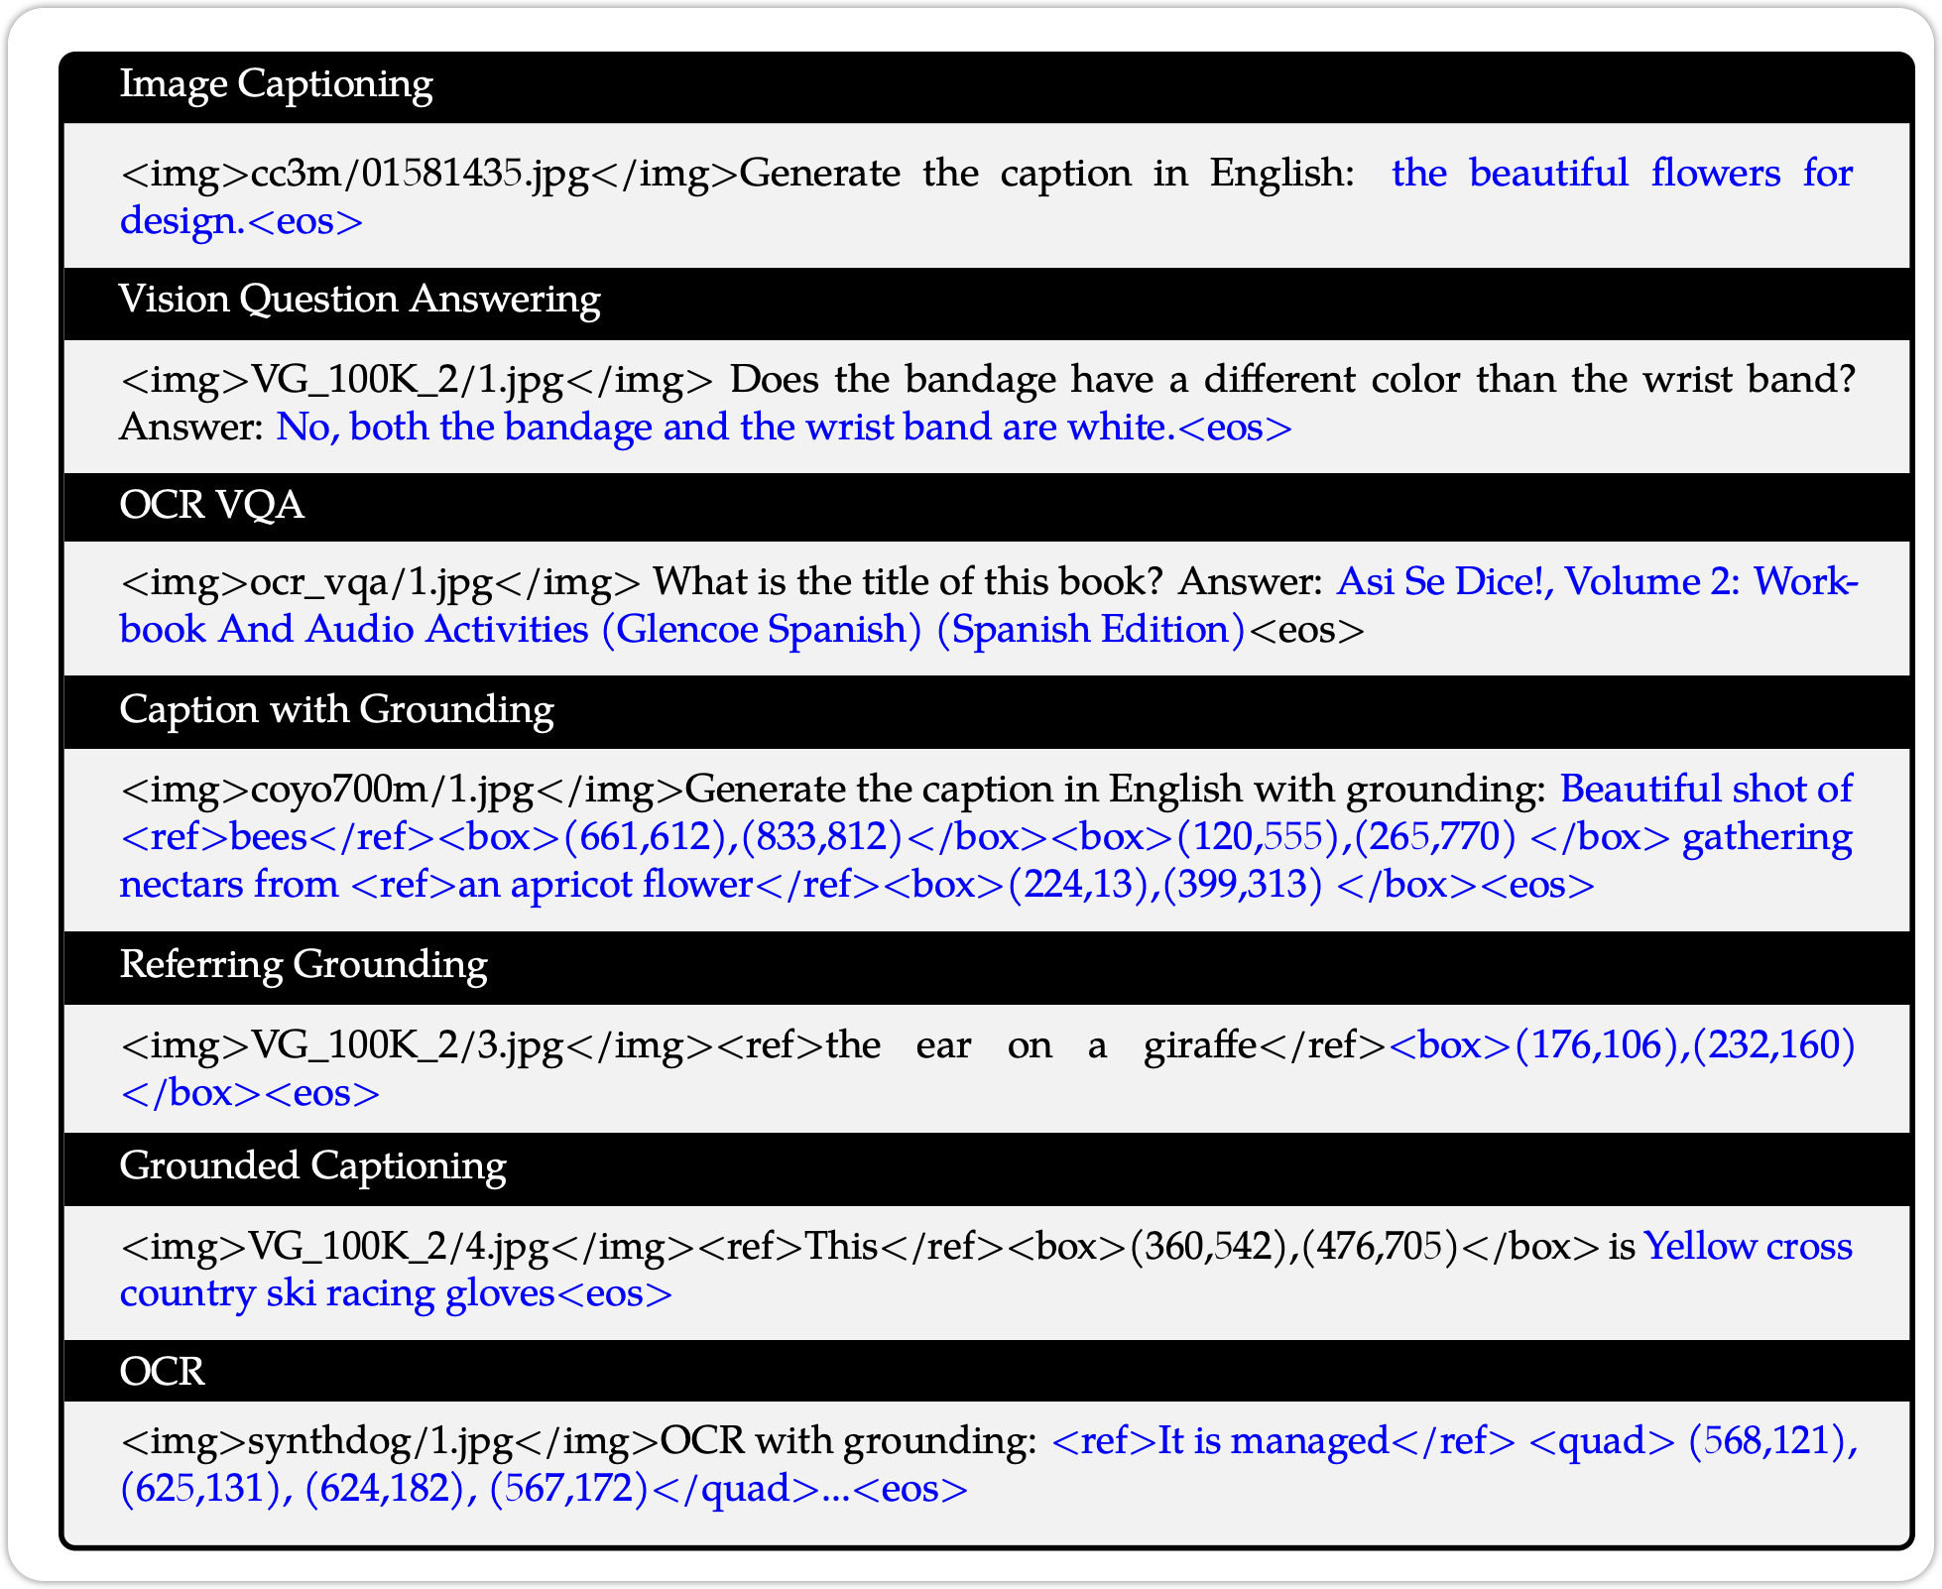Click the 'It is managed' reference text
Screen dimensions: 1942x1589
(1274, 1441)
